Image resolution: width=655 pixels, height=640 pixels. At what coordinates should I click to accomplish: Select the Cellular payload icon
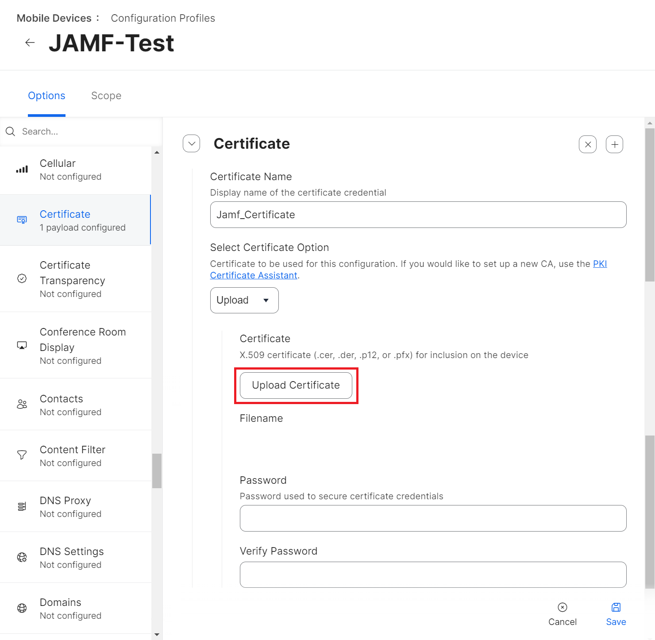[x=22, y=170]
